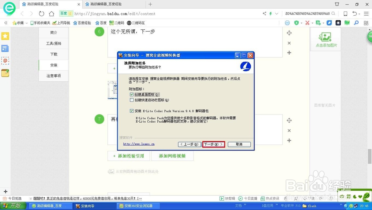Click the share icon in address bar
372x210 pixels.
[264, 13]
